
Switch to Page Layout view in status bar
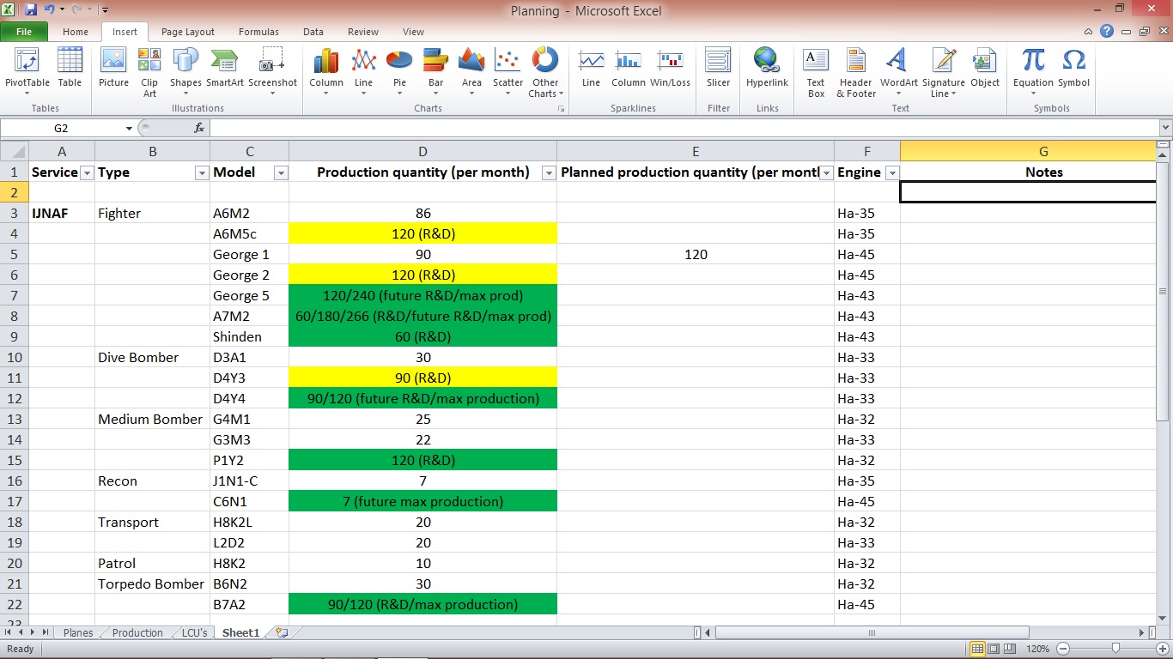coord(993,649)
